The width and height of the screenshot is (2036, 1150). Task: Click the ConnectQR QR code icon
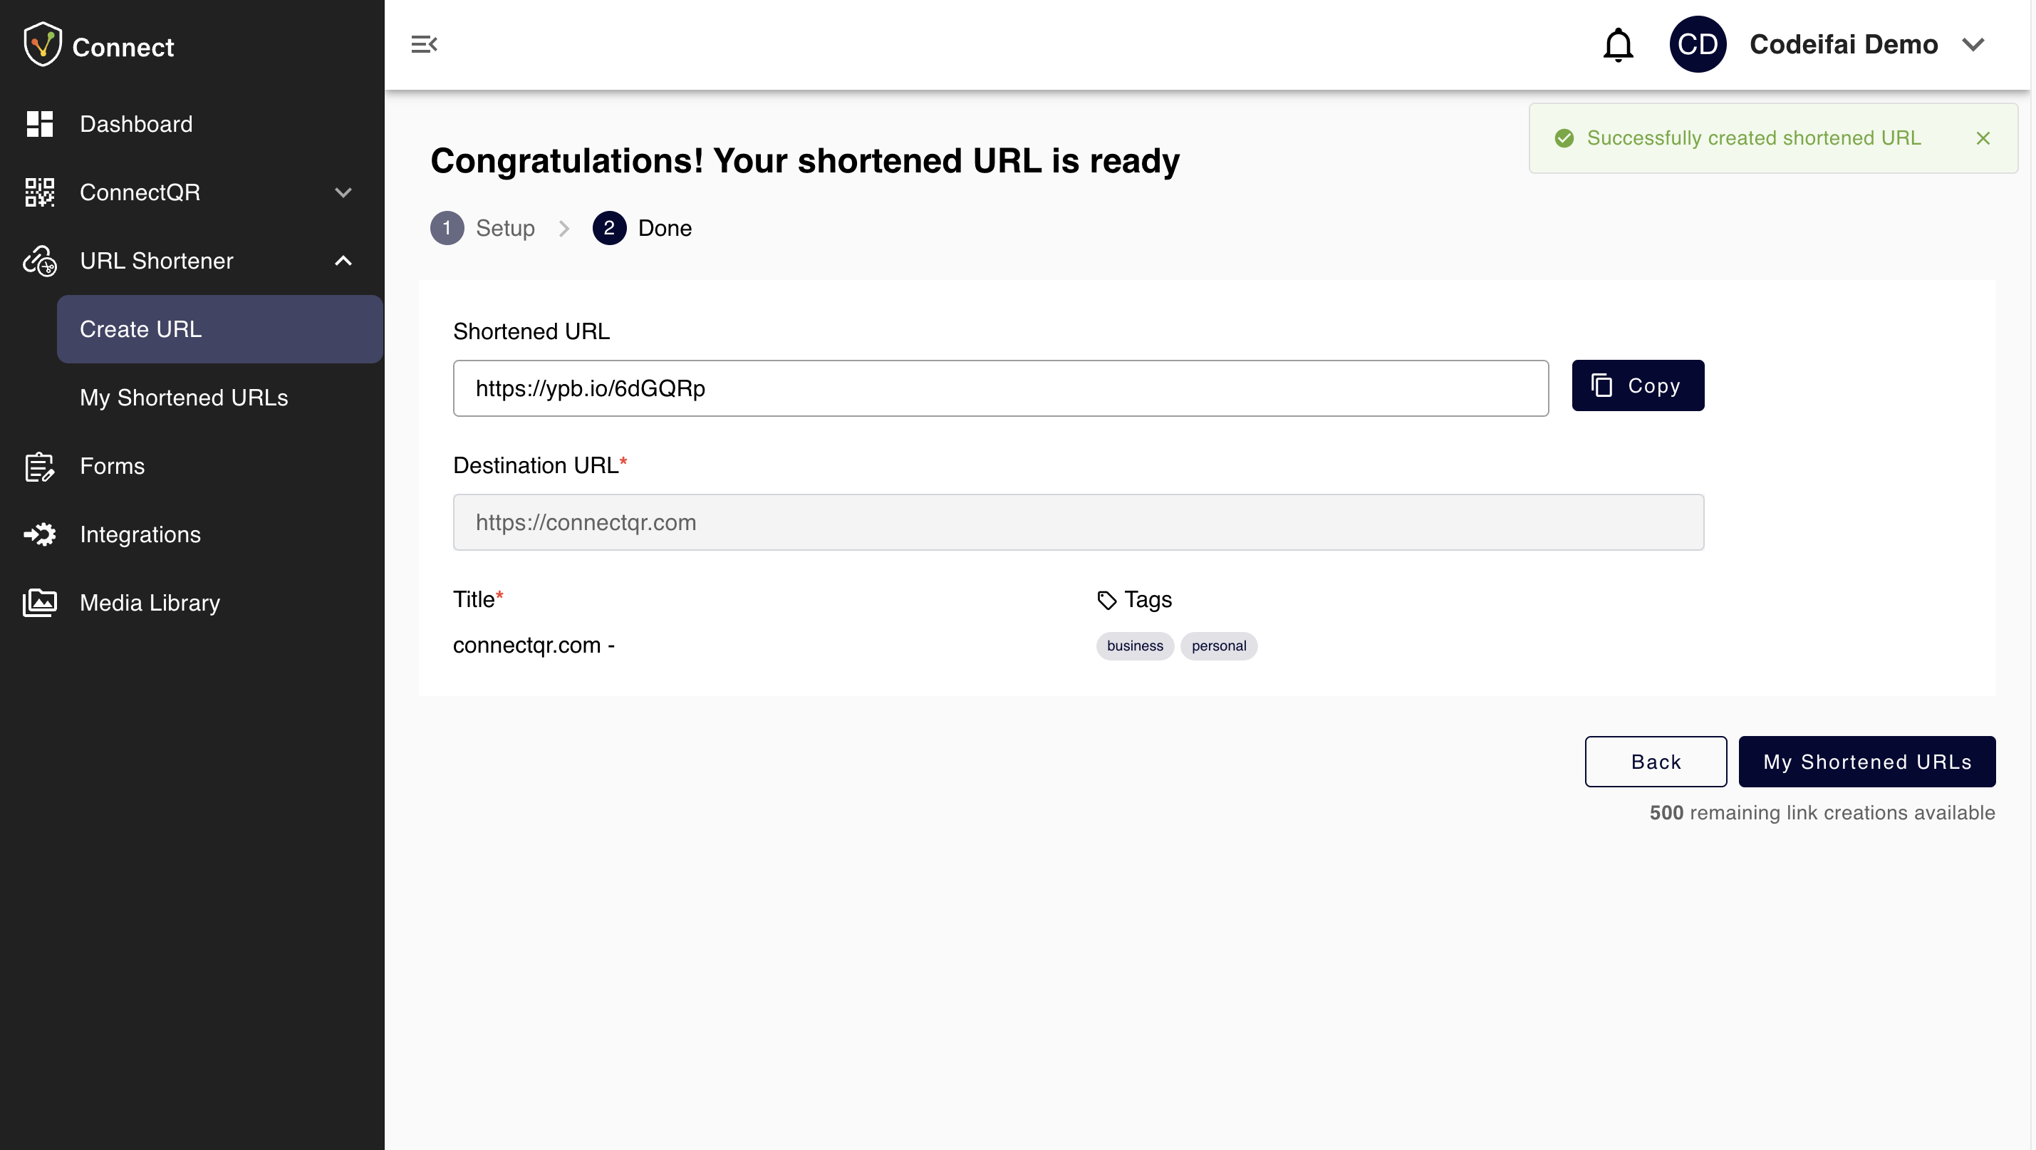(38, 192)
